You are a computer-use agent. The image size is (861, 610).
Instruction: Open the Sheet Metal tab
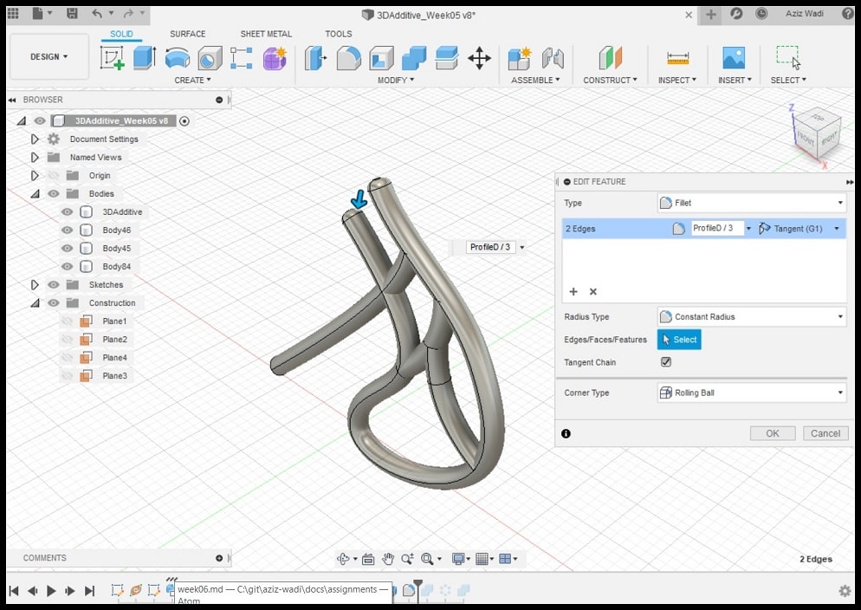click(266, 34)
